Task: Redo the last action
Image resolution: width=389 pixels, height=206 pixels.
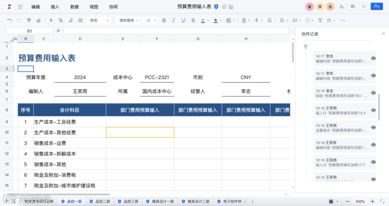Action: pos(19,20)
